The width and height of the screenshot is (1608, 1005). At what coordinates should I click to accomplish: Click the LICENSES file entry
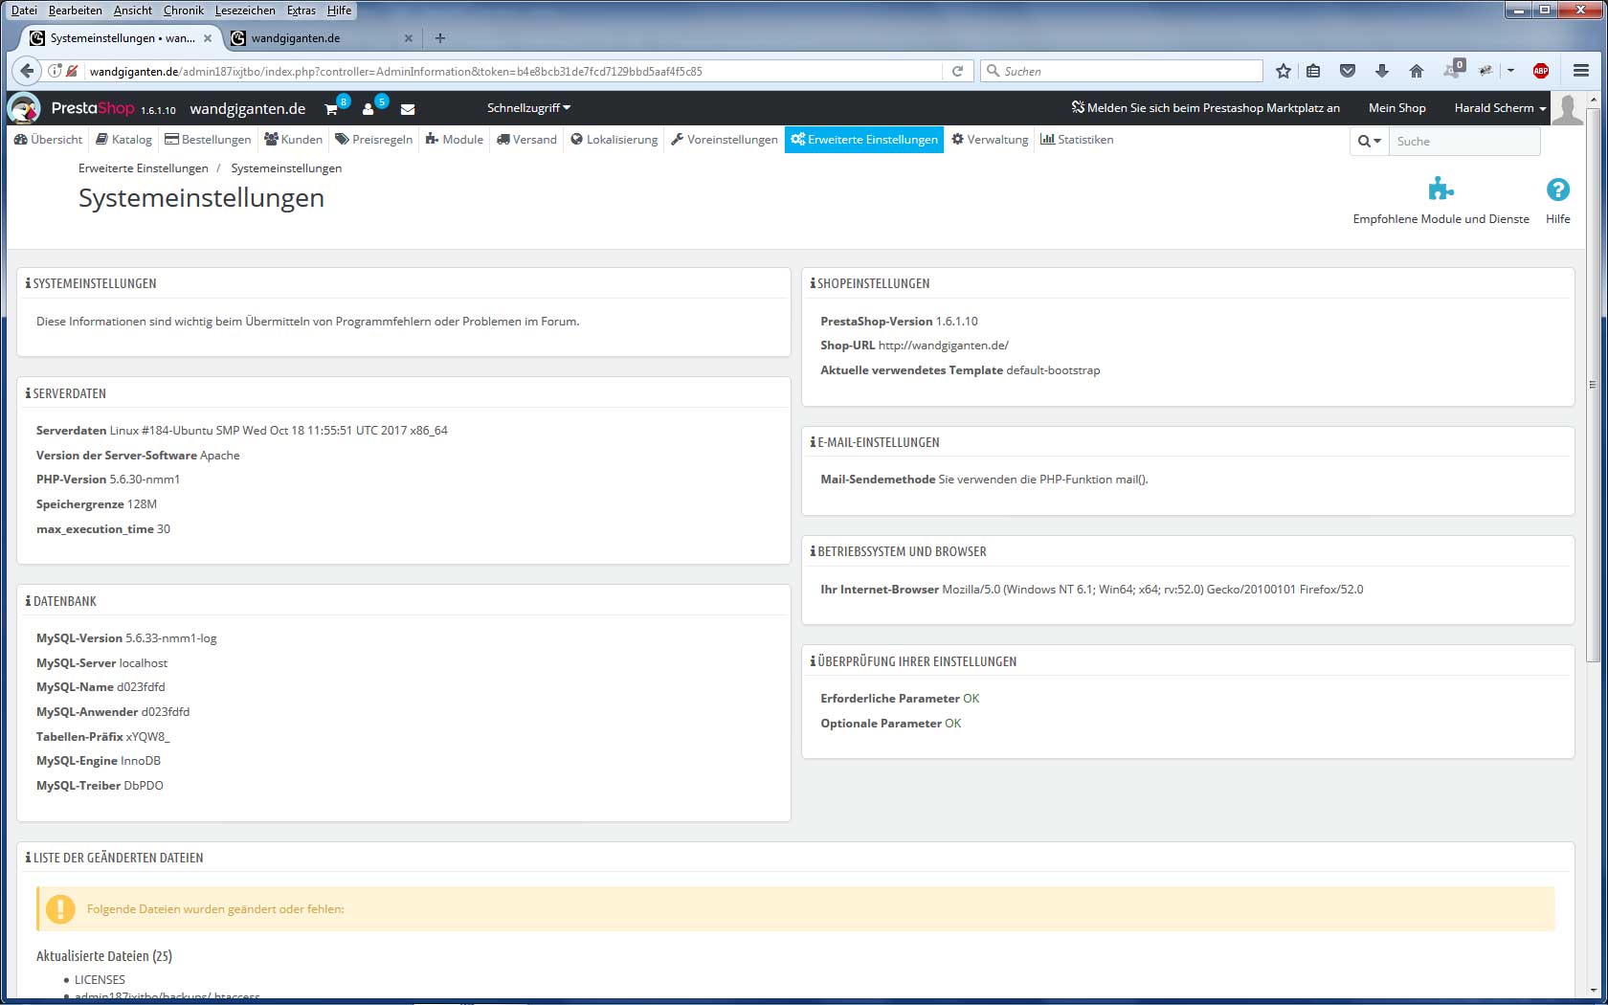pos(100,980)
